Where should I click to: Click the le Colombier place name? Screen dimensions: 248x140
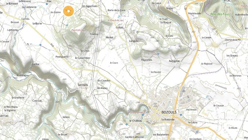[x=82, y=58]
